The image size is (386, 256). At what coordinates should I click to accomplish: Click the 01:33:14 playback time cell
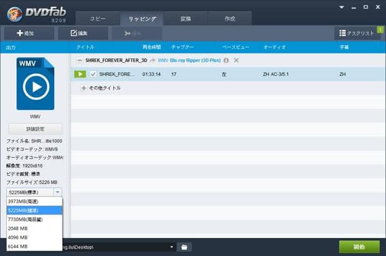[x=151, y=74]
